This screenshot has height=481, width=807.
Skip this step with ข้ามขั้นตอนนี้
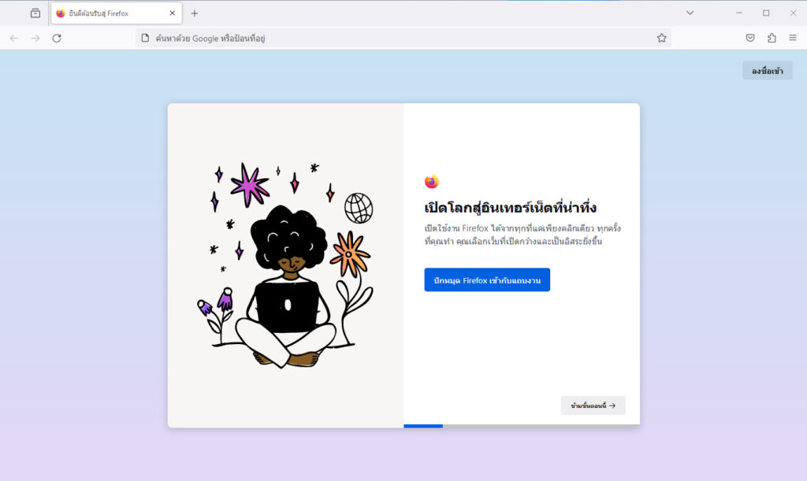point(593,405)
